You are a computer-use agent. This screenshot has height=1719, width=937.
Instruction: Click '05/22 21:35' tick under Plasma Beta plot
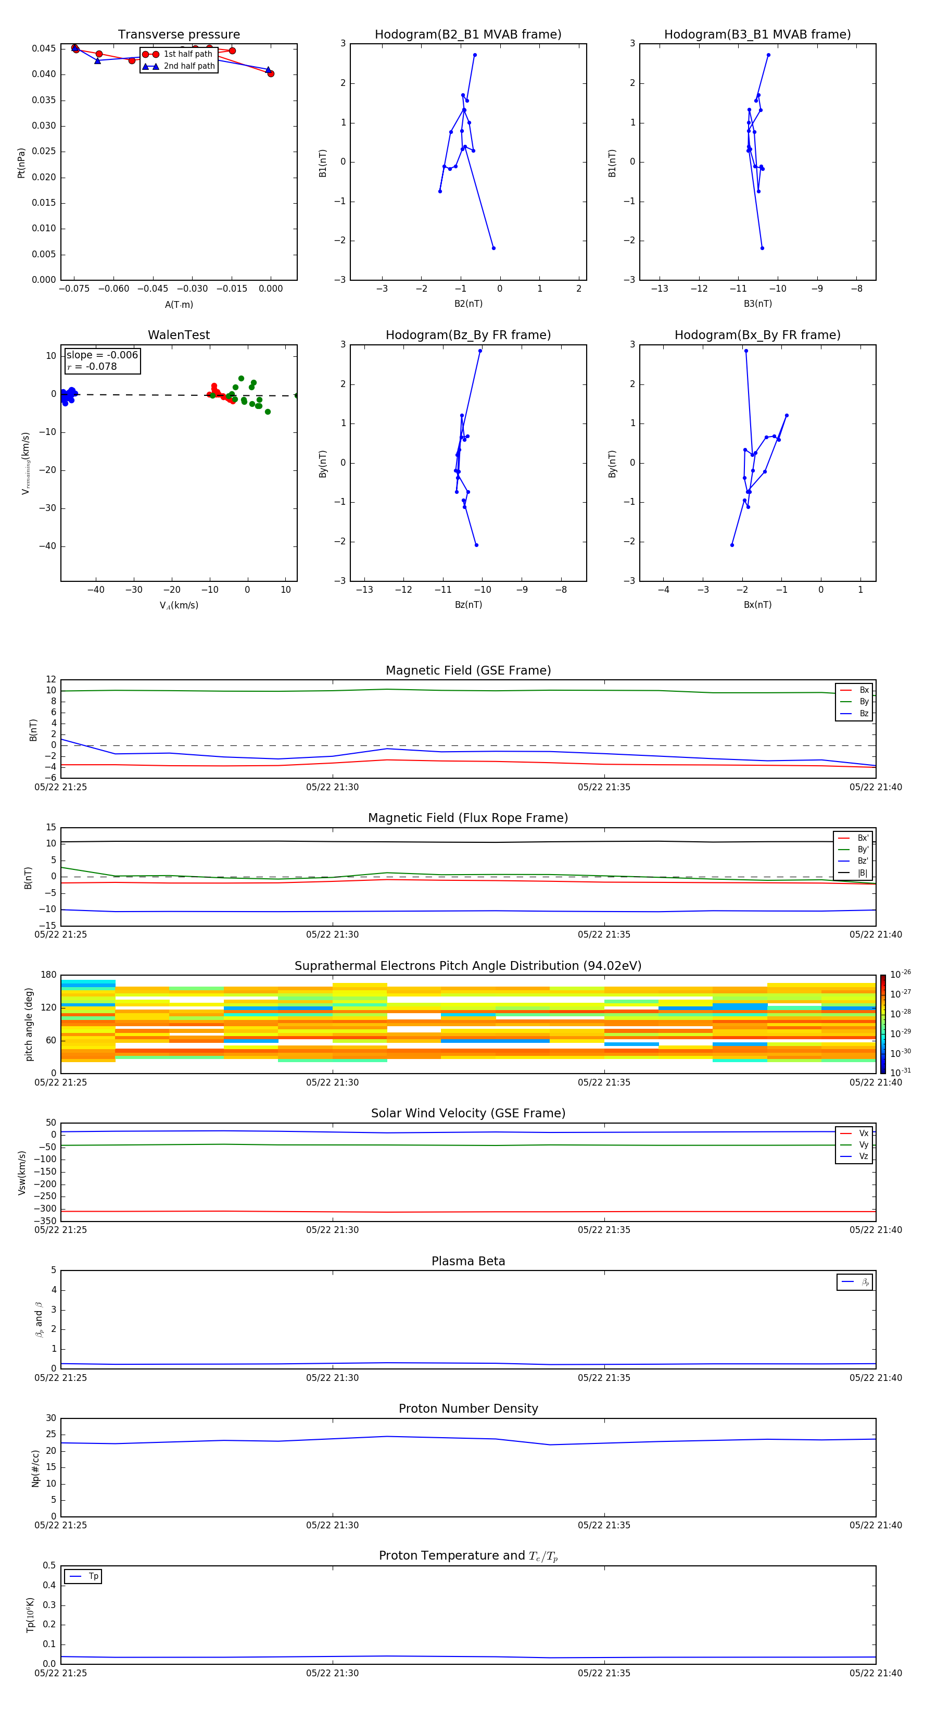[x=603, y=1377]
